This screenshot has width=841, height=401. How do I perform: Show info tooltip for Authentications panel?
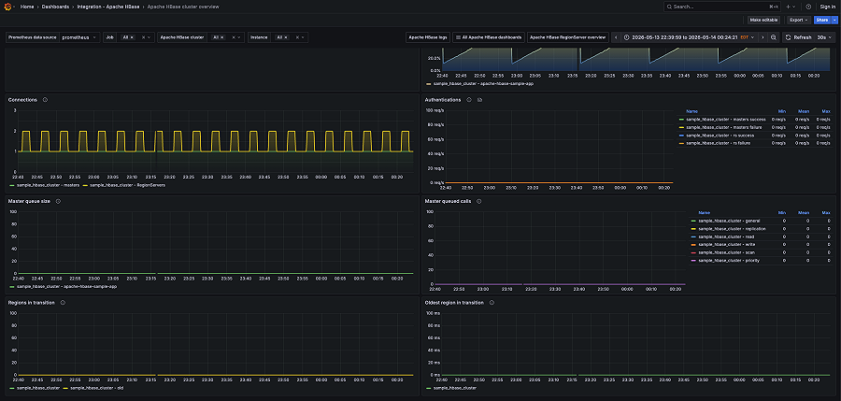[x=469, y=100]
